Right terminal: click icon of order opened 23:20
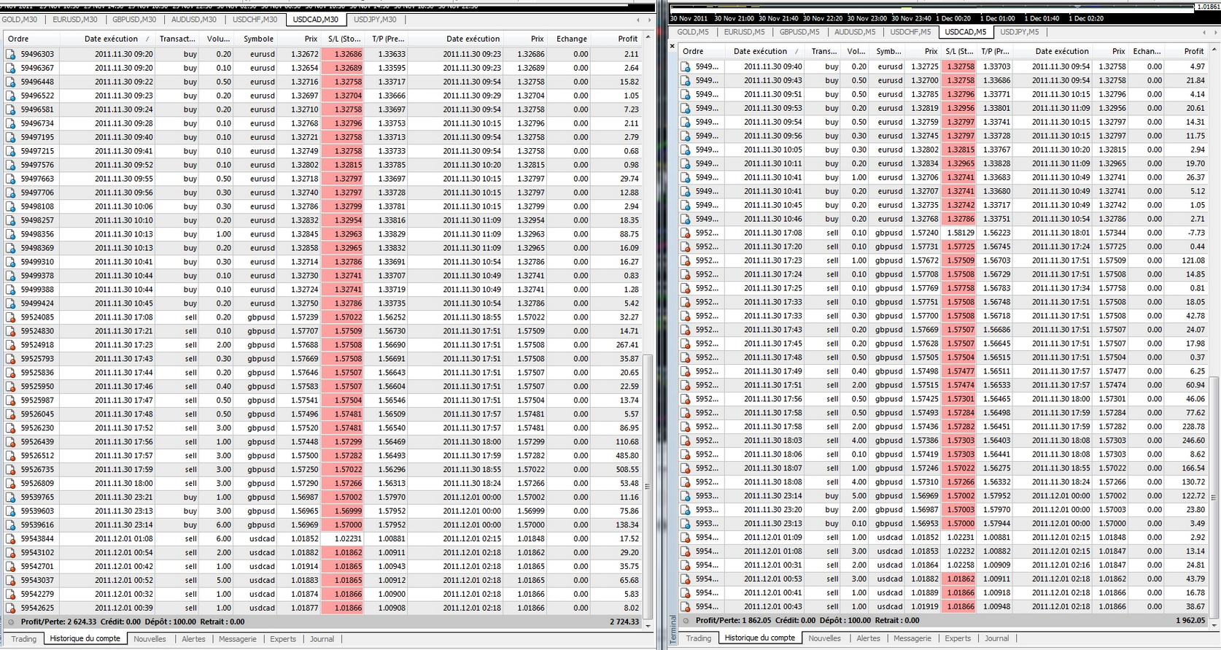Screen dimensions: 1221x650 [685, 510]
